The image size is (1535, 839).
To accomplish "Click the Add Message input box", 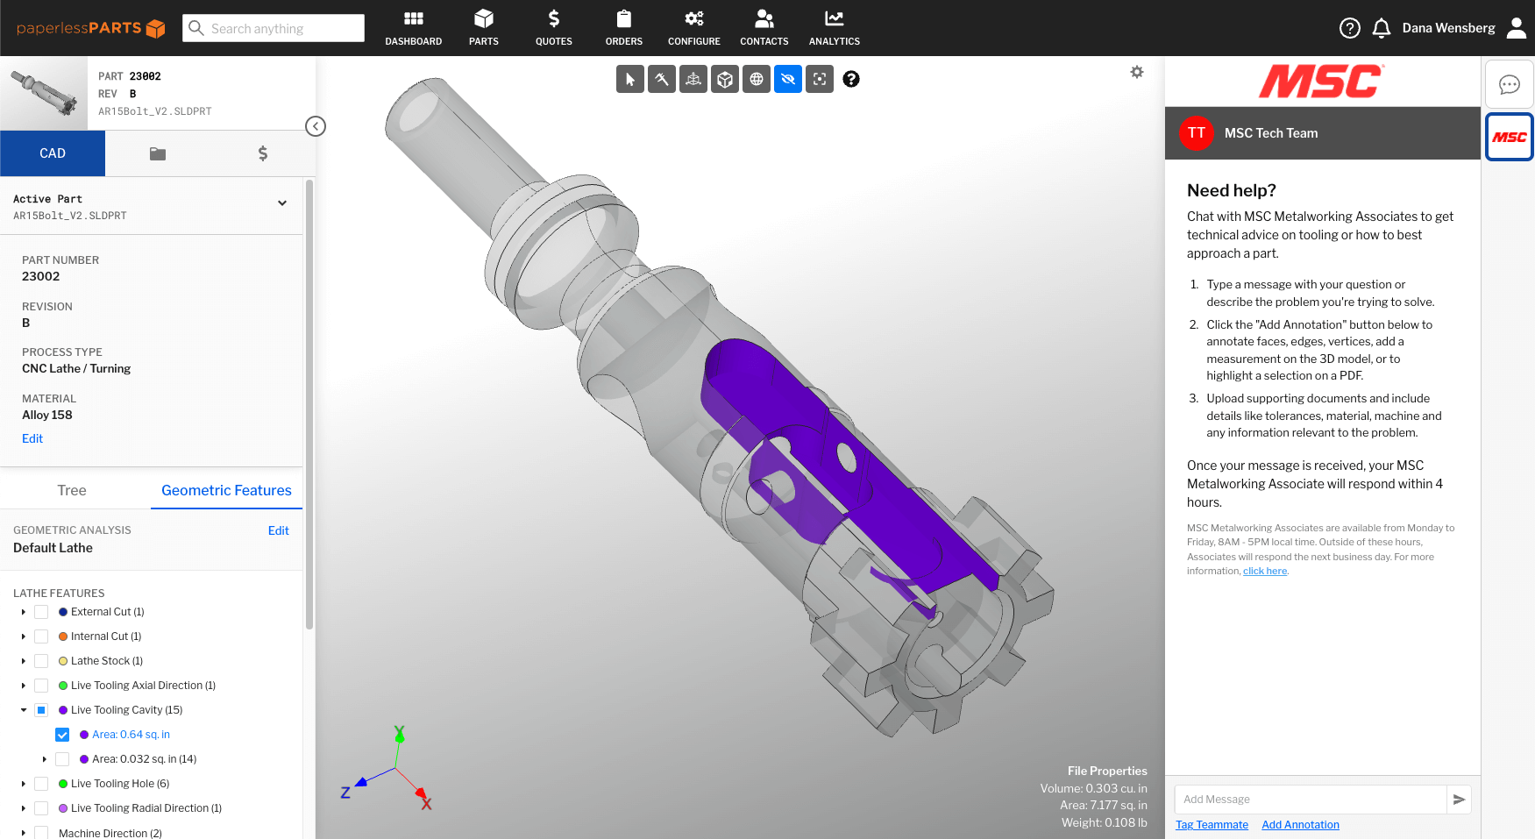I will click(1310, 800).
